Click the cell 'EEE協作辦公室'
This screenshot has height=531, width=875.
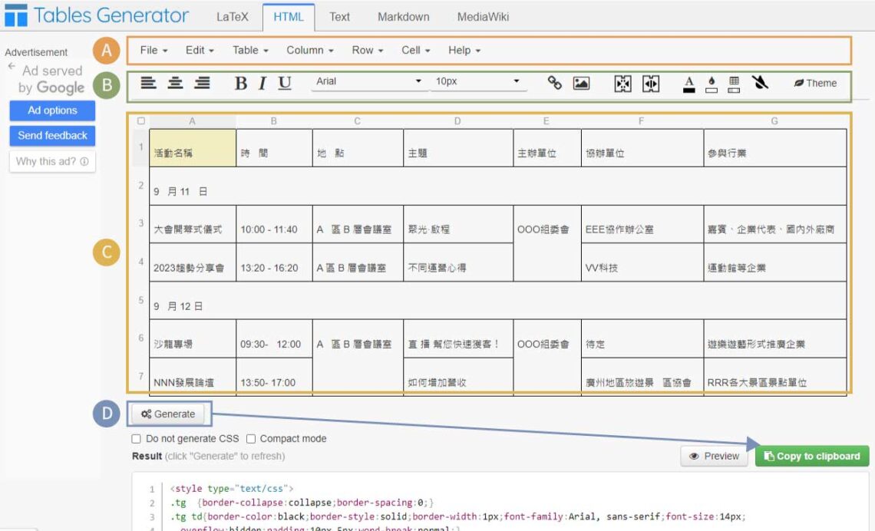click(x=642, y=224)
